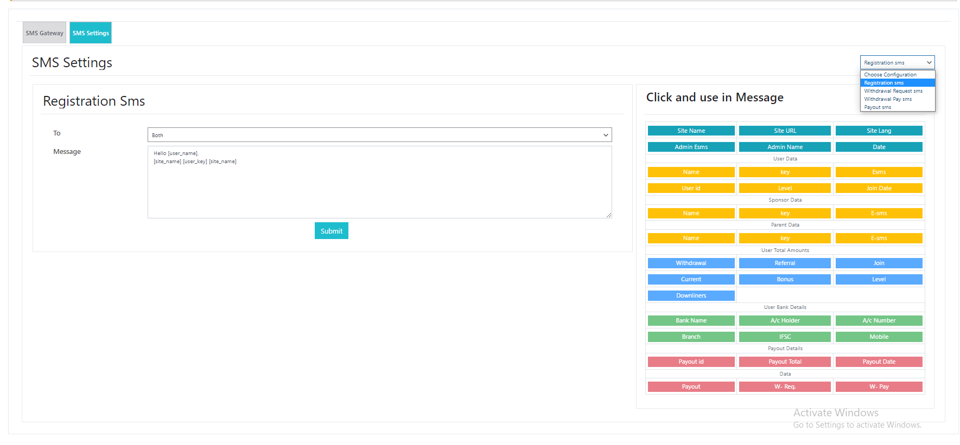Viewport: 960px width, 445px height.
Task: Insert the Downliners amount tag
Action: click(691, 295)
